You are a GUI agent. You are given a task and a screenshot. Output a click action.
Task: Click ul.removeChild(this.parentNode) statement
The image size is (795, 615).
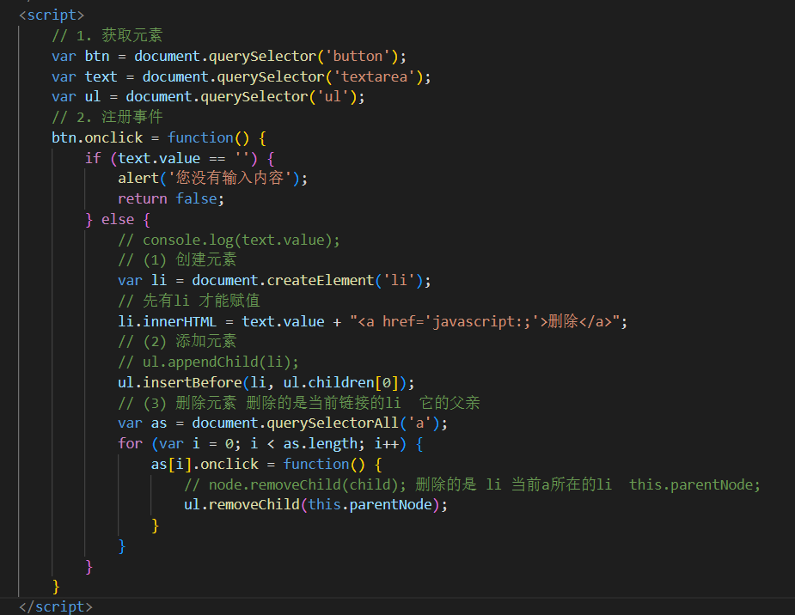(x=315, y=504)
